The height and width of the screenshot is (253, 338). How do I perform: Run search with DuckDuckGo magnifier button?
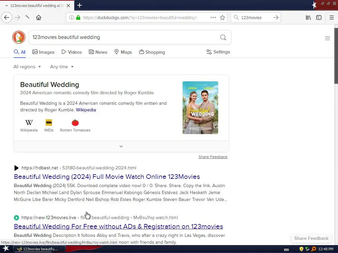[223, 37]
